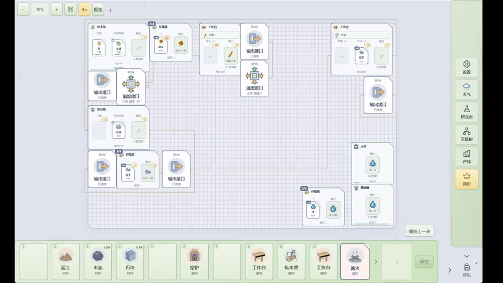The image size is (503, 283).
Task: Click empty hotbar slot 5
Action: 162,261
